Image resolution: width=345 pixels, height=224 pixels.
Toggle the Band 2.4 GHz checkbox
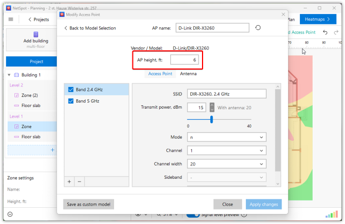tap(71, 89)
